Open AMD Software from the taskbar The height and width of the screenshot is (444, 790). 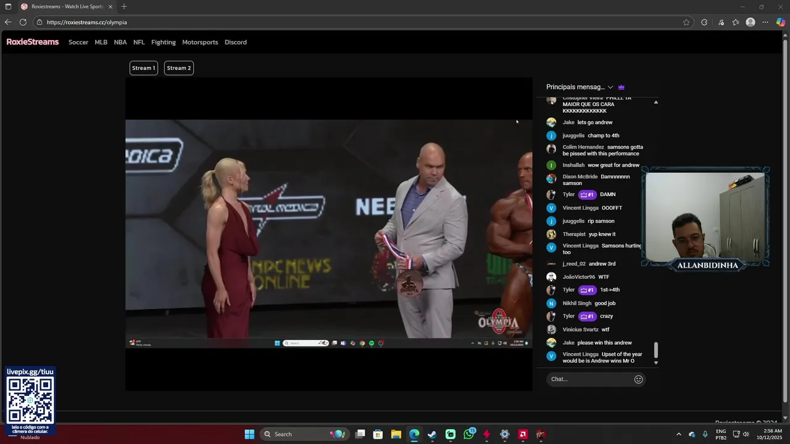tap(523, 434)
